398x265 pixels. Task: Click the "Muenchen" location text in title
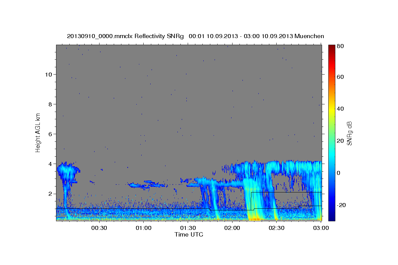[x=309, y=36]
